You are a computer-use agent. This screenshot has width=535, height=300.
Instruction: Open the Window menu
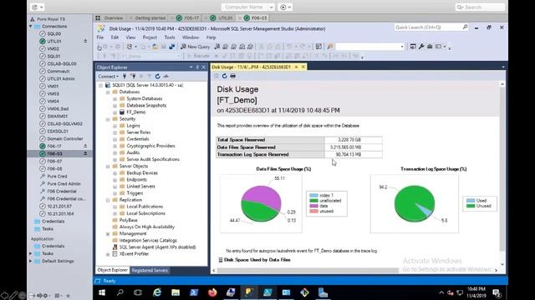(x=191, y=37)
